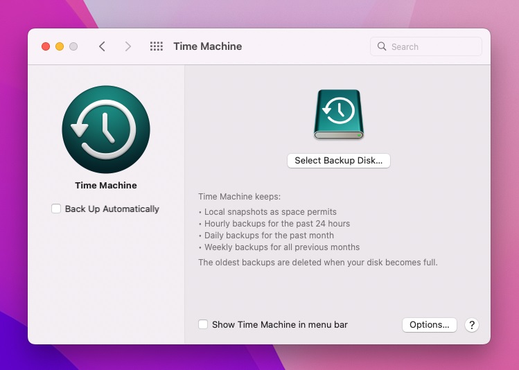The image size is (519, 370).
Task: Enable Back Up Automatically checkbox
Action: coord(56,209)
